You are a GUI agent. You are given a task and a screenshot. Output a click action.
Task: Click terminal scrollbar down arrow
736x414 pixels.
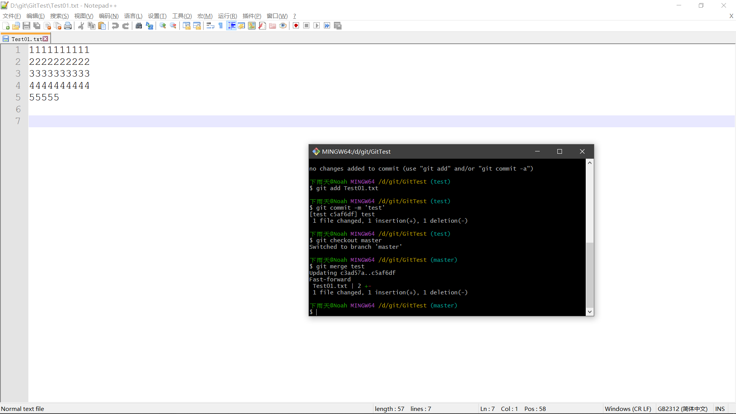click(590, 312)
